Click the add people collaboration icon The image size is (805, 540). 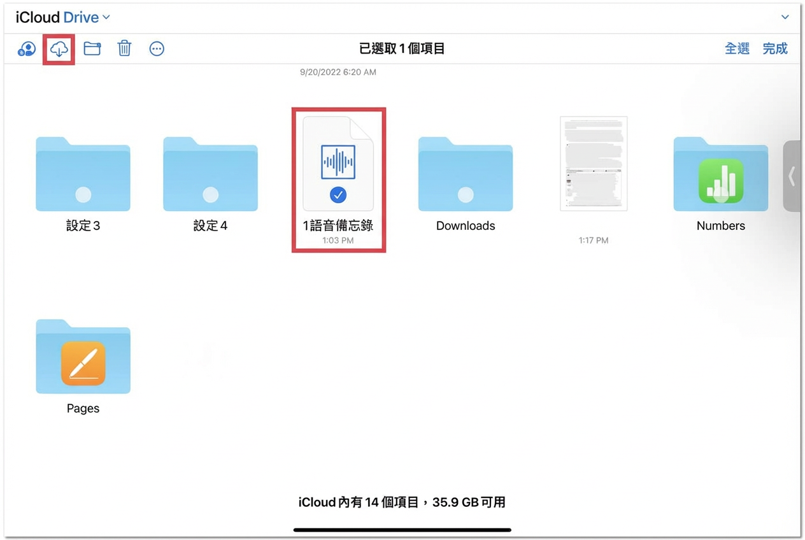click(x=26, y=48)
